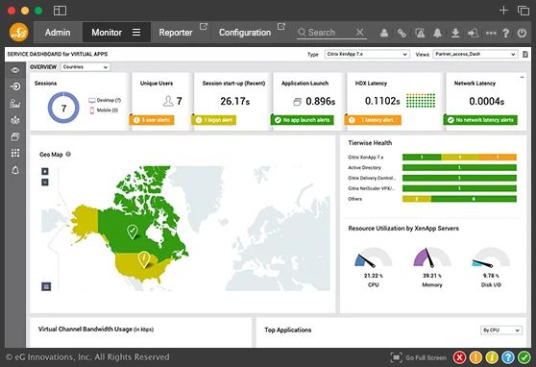Screen dimensions: 536x367
Task: Click the Disk I/O gauge at 9.78%
Action: tap(491, 257)
